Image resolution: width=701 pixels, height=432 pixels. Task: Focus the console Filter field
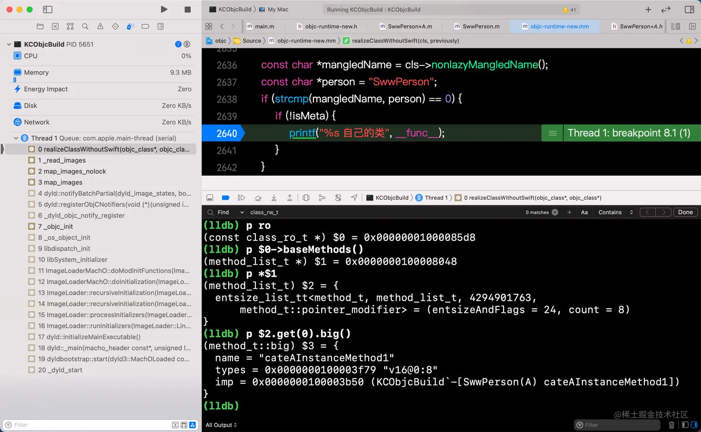617,425
